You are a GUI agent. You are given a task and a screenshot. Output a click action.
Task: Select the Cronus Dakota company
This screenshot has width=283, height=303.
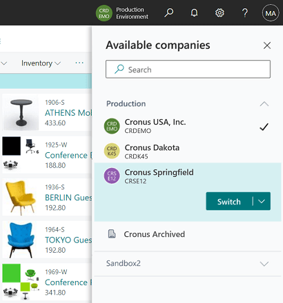click(x=188, y=151)
